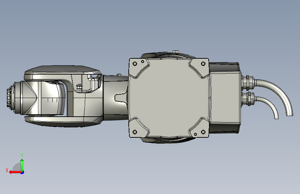Click the blue Z axis dot on the triad
The image size is (300, 194).
coord(22,172)
